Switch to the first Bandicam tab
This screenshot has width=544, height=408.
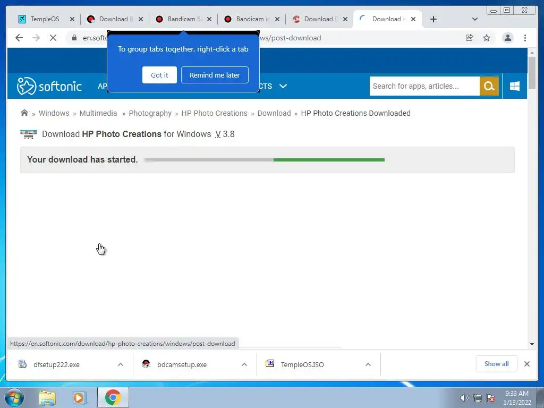[x=183, y=19]
